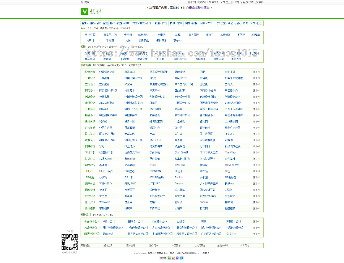Open the 筑龙网 link
Screen dimensions: 344x263
153,103
